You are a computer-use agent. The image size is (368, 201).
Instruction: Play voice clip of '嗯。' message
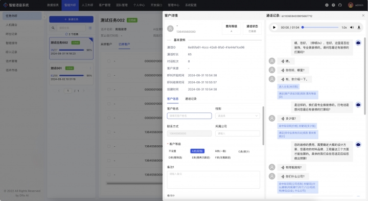pyautogui.click(x=283, y=61)
